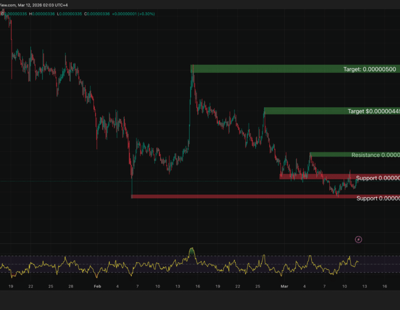The width and height of the screenshot is (400, 310).
Task: Select the '28' date on time axis
Action: coord(71,286)
